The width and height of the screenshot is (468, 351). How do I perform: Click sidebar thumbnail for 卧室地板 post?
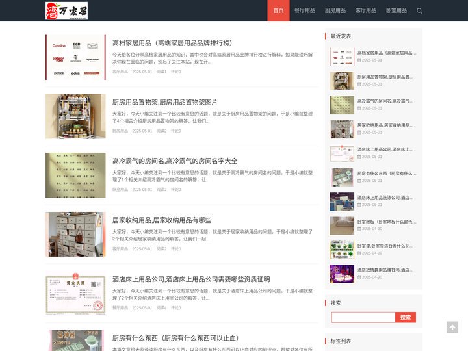(x=342, y=226)
